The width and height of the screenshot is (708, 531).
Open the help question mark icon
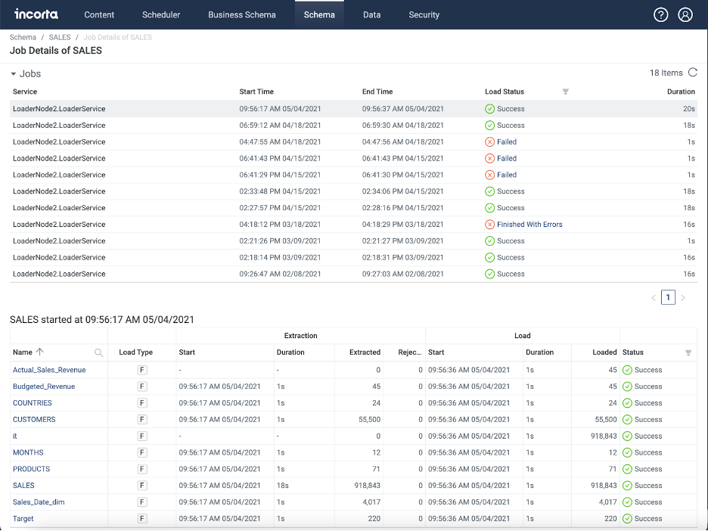(660, 14)
